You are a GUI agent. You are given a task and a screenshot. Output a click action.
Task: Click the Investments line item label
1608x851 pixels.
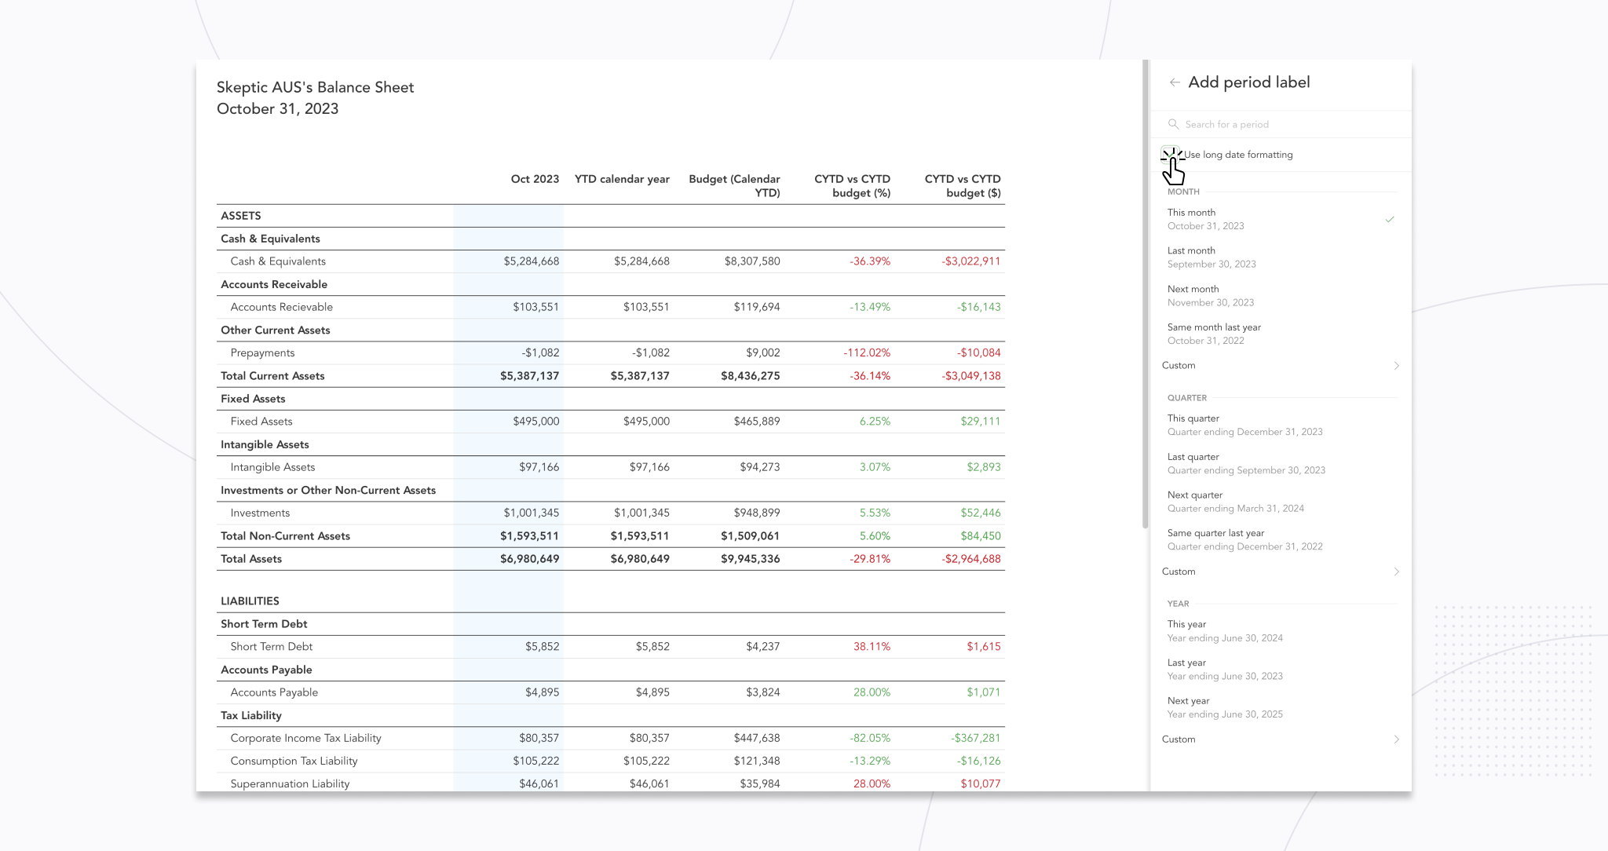(x=260, y=513)
